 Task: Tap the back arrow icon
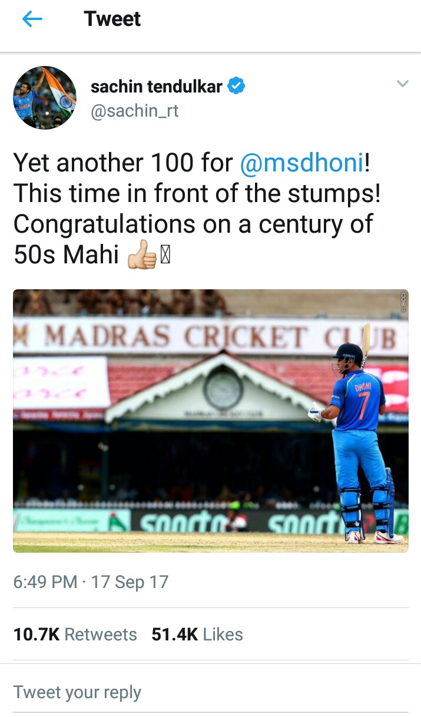32,19
